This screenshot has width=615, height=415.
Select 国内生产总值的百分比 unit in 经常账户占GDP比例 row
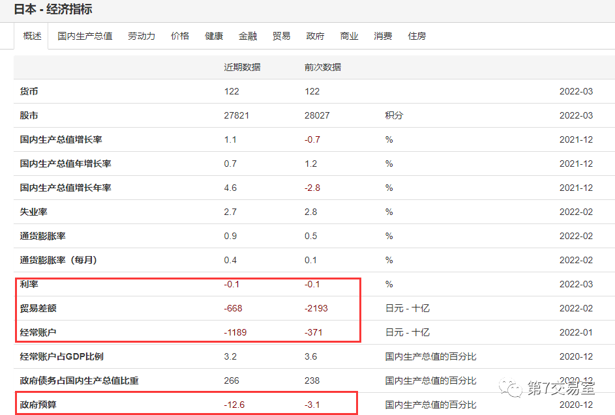coord(430,356)
